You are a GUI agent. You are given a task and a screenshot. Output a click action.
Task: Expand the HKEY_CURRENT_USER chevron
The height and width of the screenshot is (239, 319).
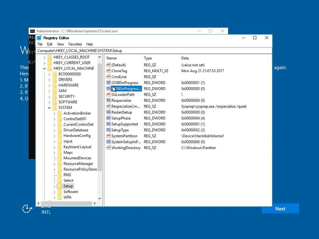[44, 63]
